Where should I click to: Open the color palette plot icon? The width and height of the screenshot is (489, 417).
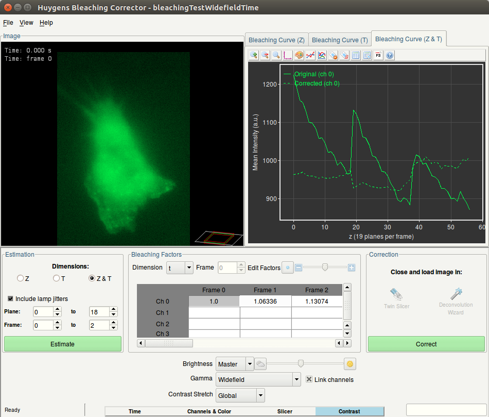pos(299,55)
